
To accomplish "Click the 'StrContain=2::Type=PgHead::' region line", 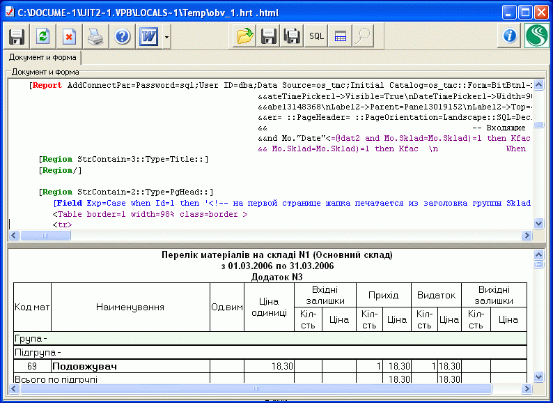I will [126, 192].
